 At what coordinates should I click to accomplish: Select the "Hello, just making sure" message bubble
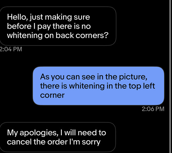tap(58, 26)
